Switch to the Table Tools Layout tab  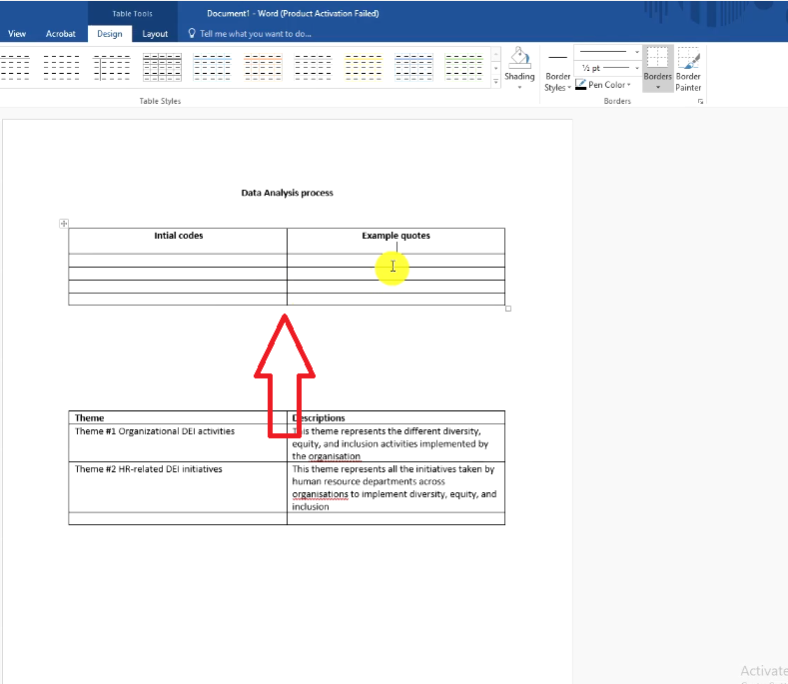coord(155,34)
